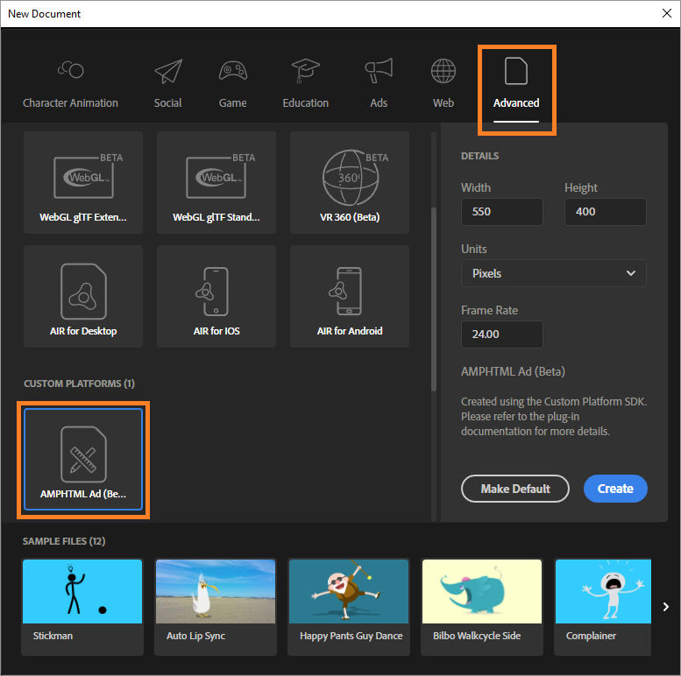Click the Character Animation bubbles icon
The height and width of the screenshot is (676, 681).
[71, 69]
